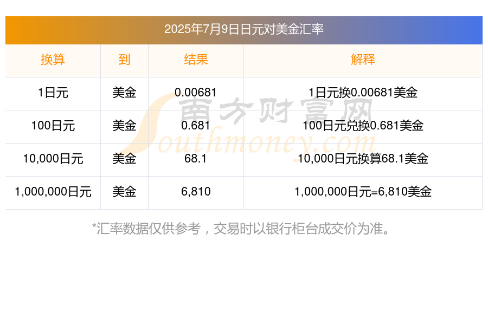Select the result value 68.1
The image size is (488, 325).
[x=196, y=159]
